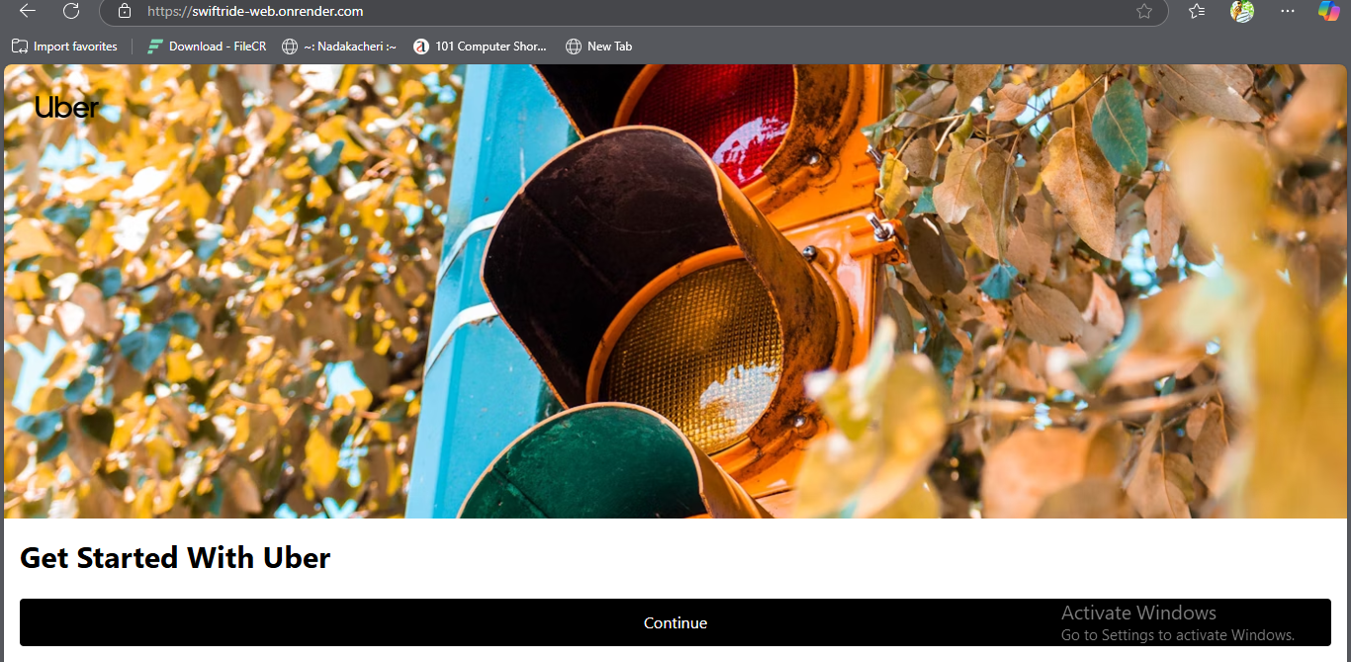Click the Get Started With Uber heading
Screen dimensions: 1351x662
point(175,558)
